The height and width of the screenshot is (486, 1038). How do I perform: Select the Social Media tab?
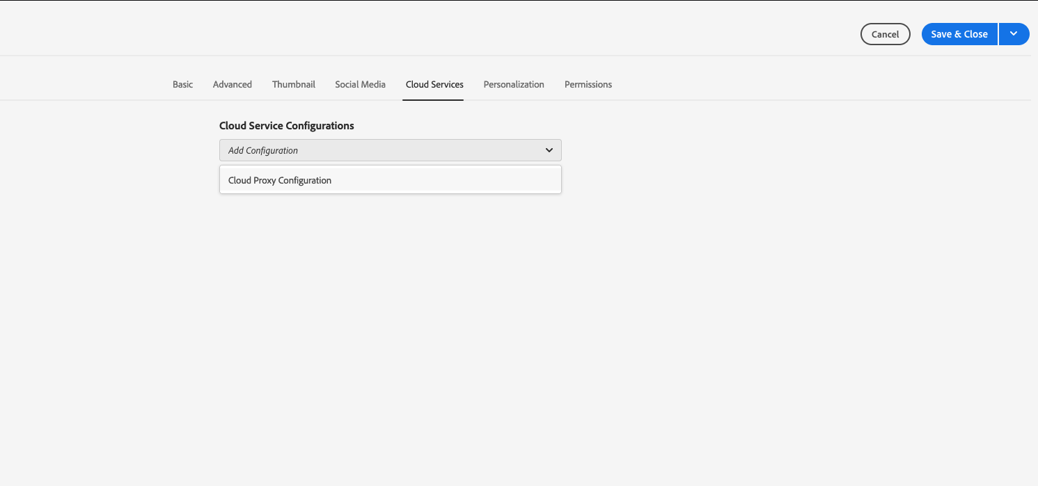[x=360, y=84]
